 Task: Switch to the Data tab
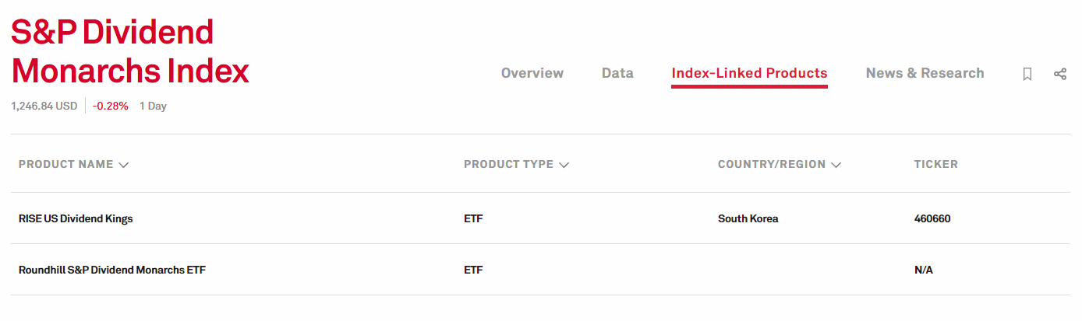[x=617, y=73]
